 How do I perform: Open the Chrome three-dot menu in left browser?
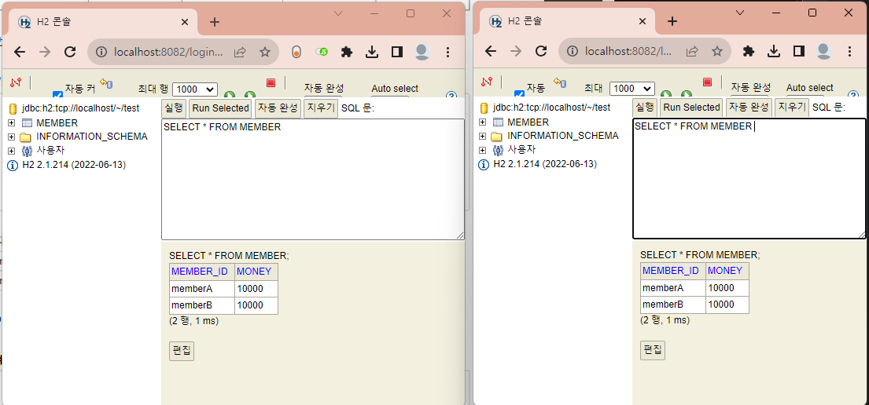tap(447, 52)
